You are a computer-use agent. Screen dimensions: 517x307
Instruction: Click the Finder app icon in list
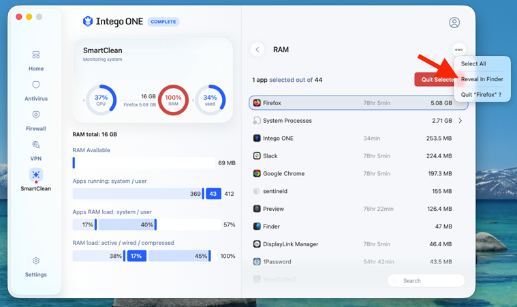(x=257, y=226)
